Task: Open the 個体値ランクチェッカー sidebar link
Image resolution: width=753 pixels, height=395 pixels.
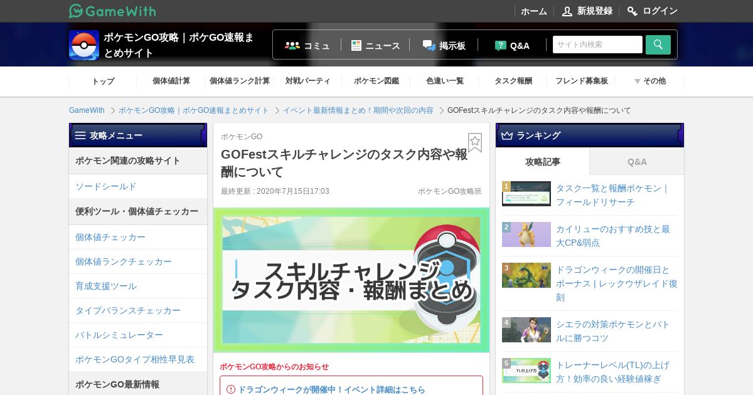Action: 137,261
